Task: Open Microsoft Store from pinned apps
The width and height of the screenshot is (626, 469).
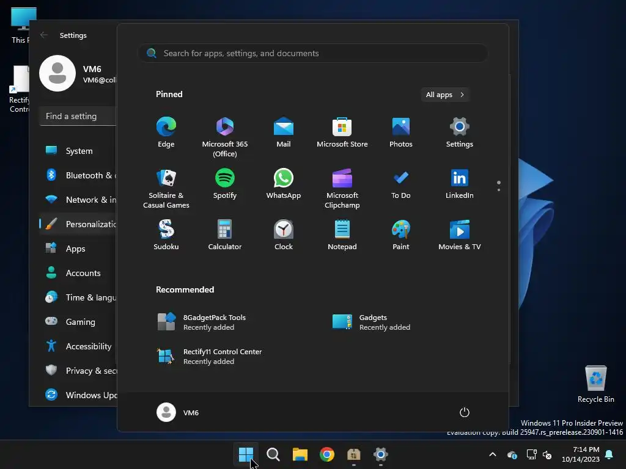Action: coord(342,133)
